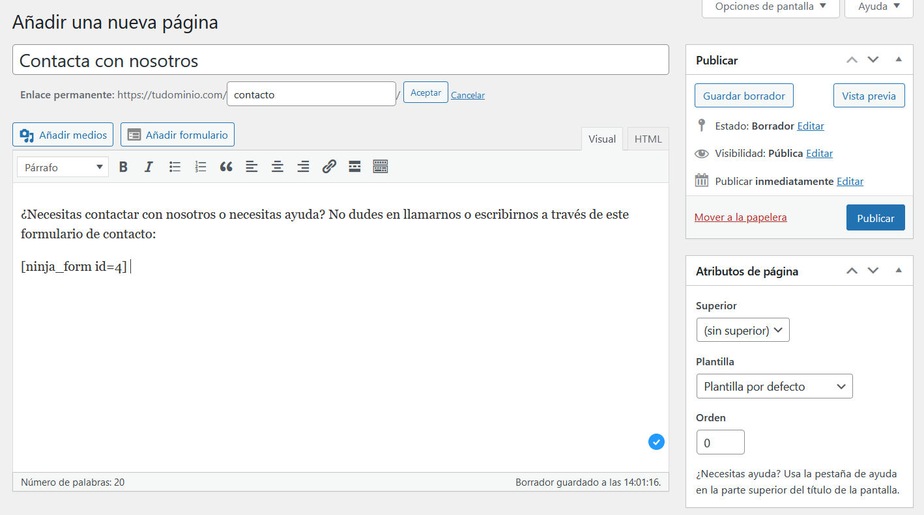The width and height of the screenshot is (924, 515).
Task: Click Añadir medios button
Action: click(x=63, y=135)
